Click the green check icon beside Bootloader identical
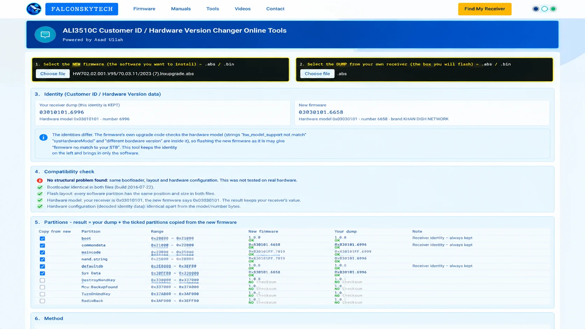 (x=40, y=187)
